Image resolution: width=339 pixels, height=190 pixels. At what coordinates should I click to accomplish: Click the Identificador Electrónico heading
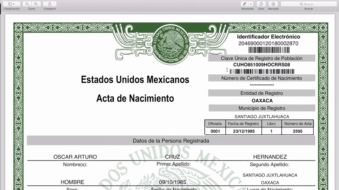click(x=269, y=37)
